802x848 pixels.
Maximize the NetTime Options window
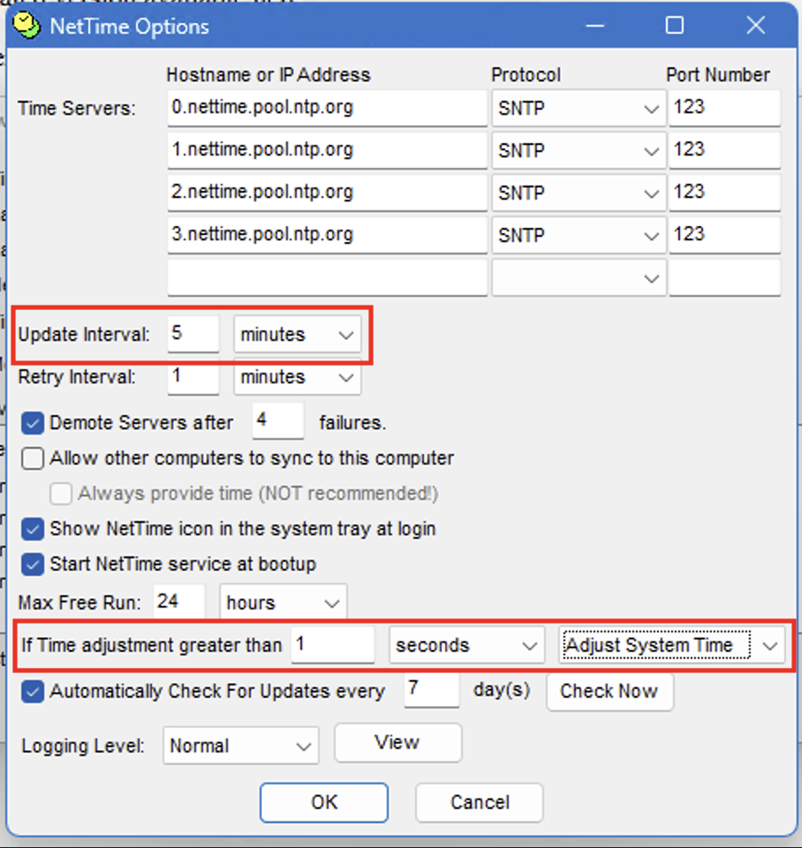click(x=675, y=26)
